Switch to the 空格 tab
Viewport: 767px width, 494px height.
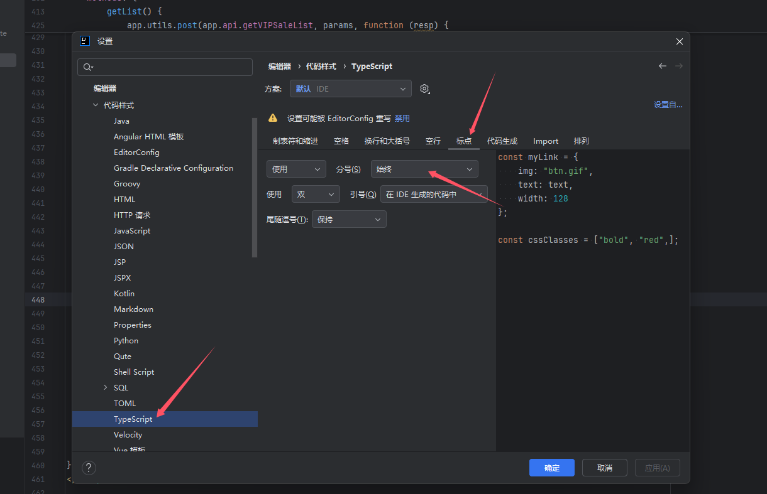[x=341, y=141]
